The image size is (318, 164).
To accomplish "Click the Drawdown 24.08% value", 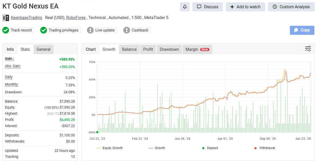I will tap(70, 92).
